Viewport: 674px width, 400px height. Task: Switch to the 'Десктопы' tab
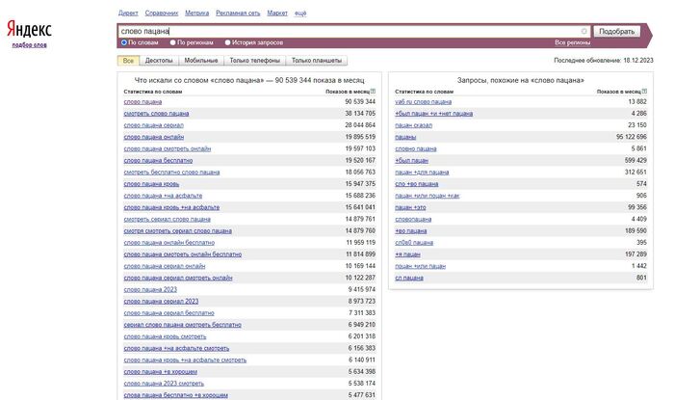click(159, 60)
